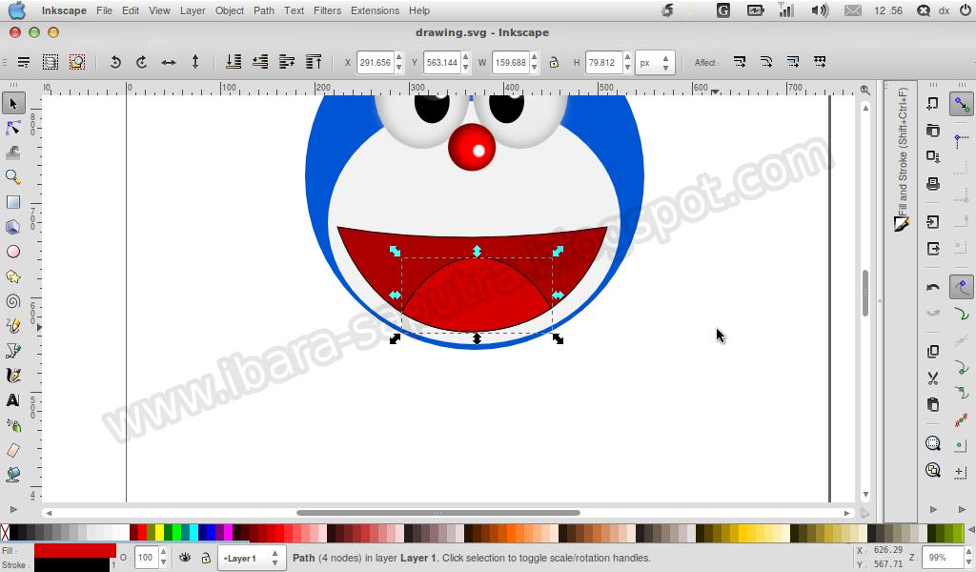Viewport: 976px width, 572px height.
Task: Click the Cut scissors icon
Action: point(932,378)
